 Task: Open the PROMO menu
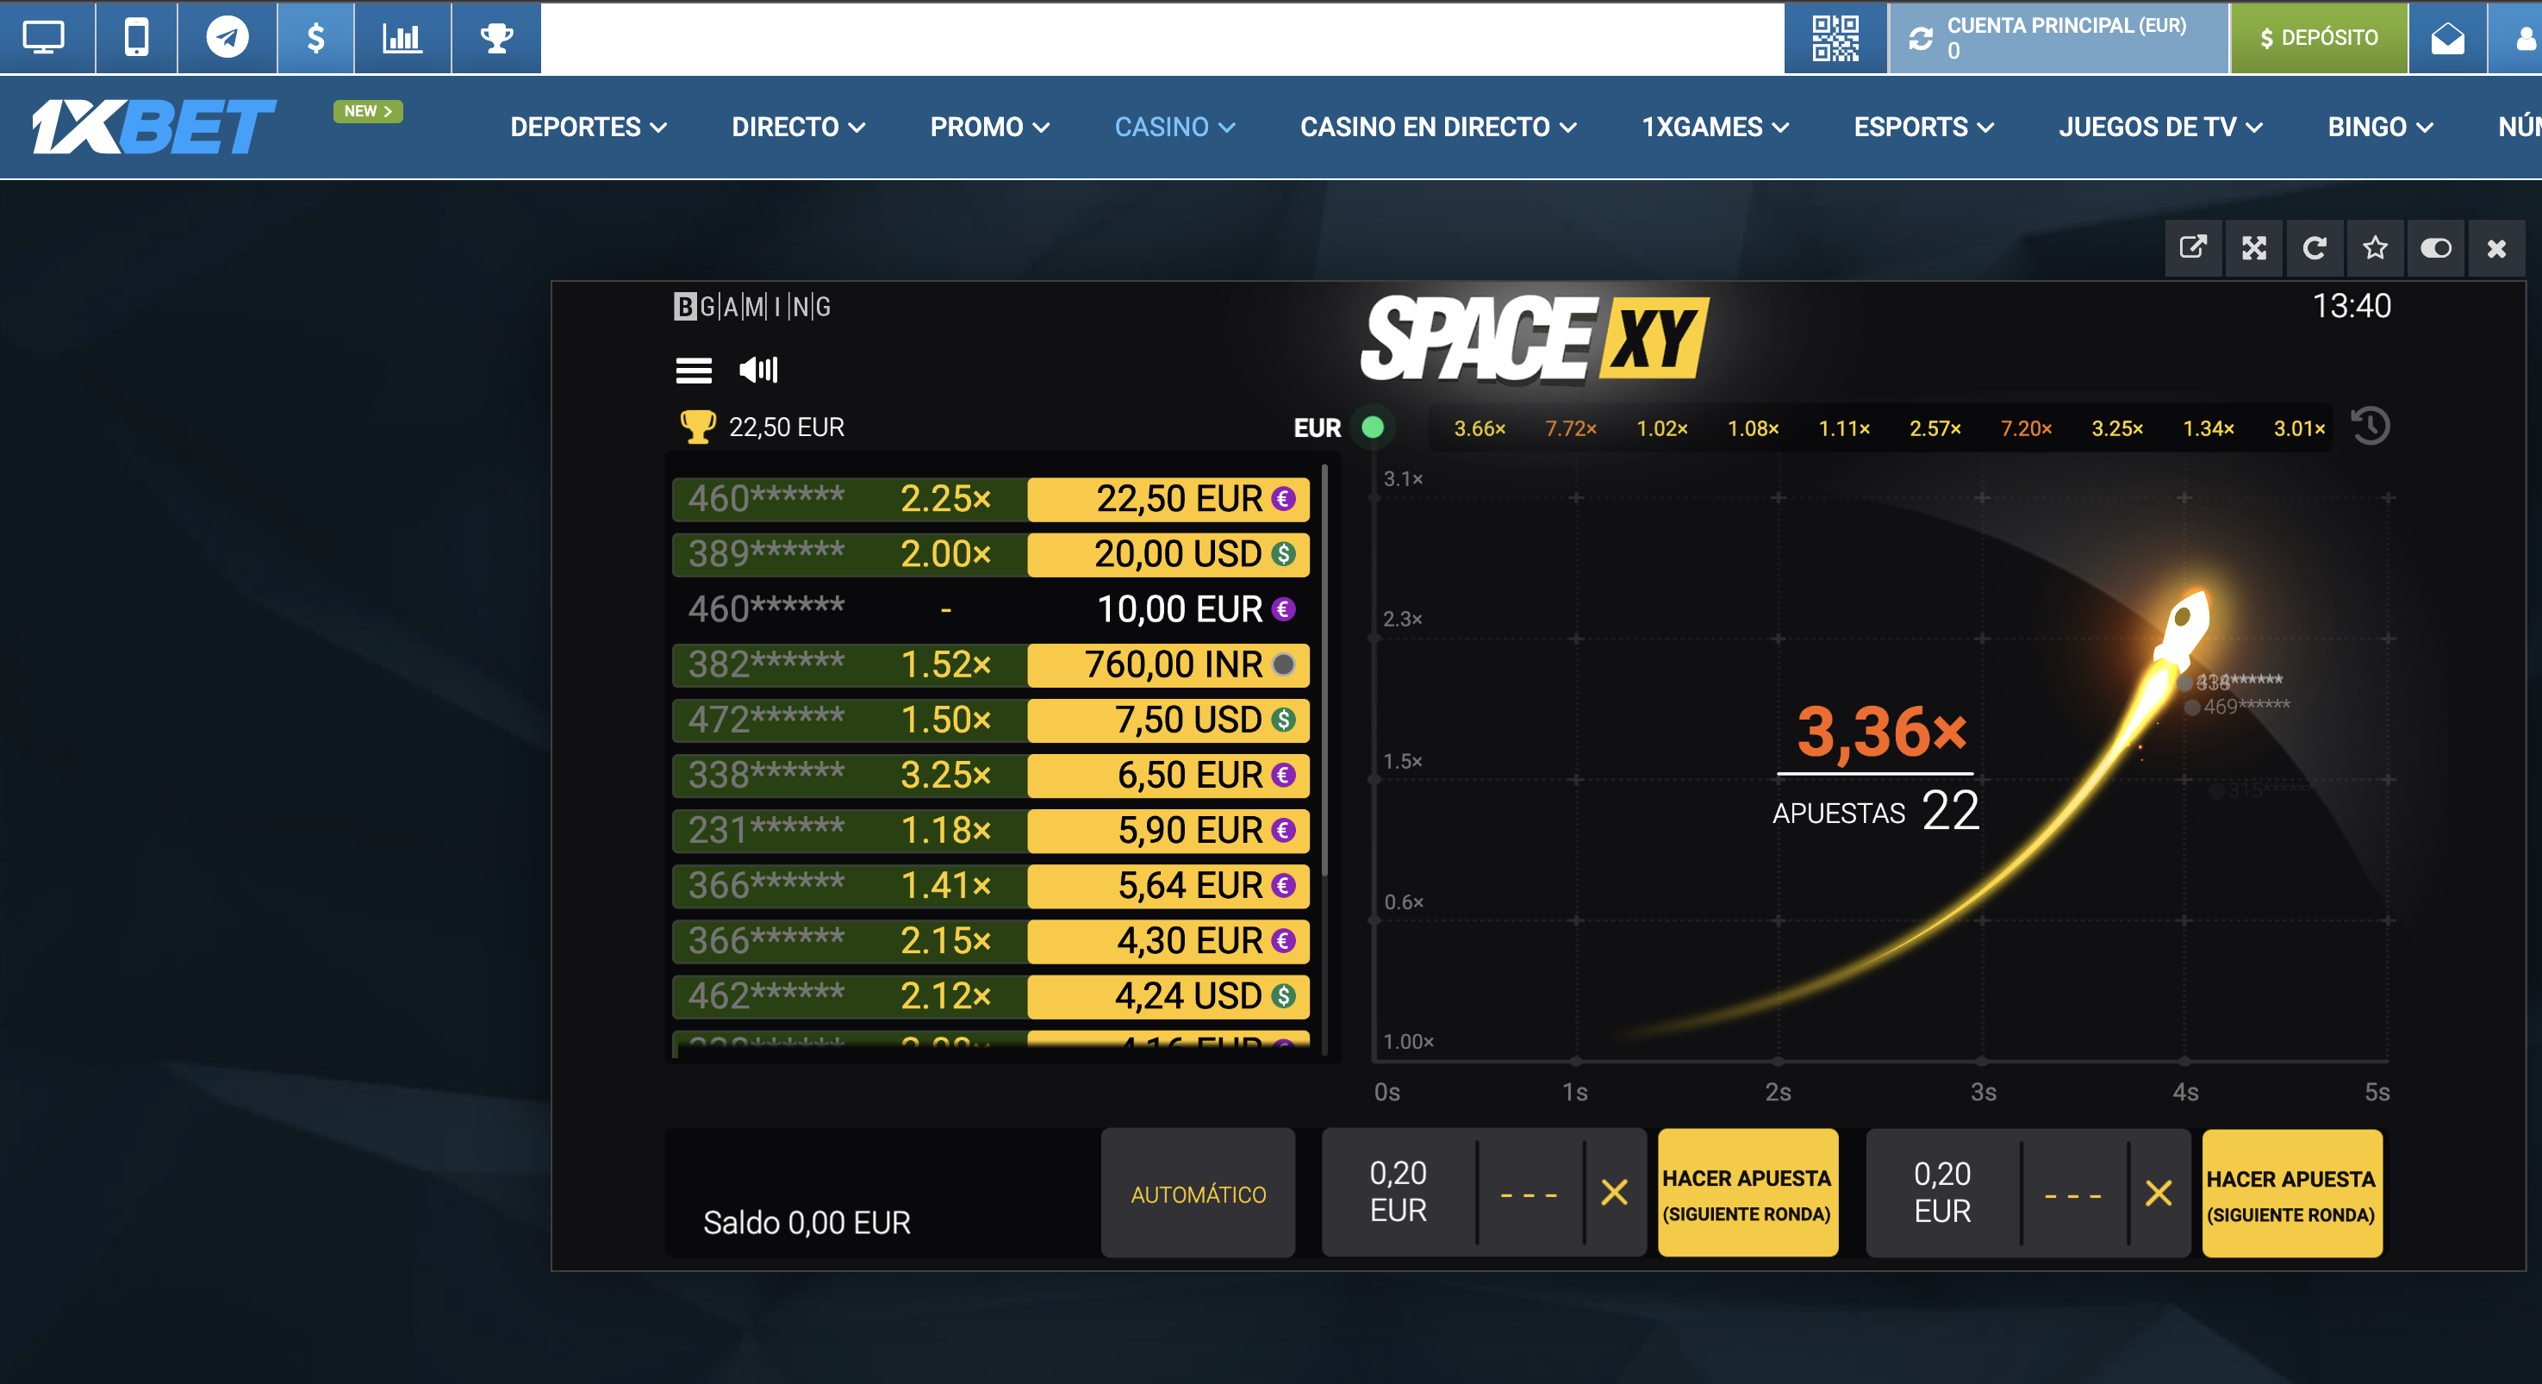click(x=988, y=128)
